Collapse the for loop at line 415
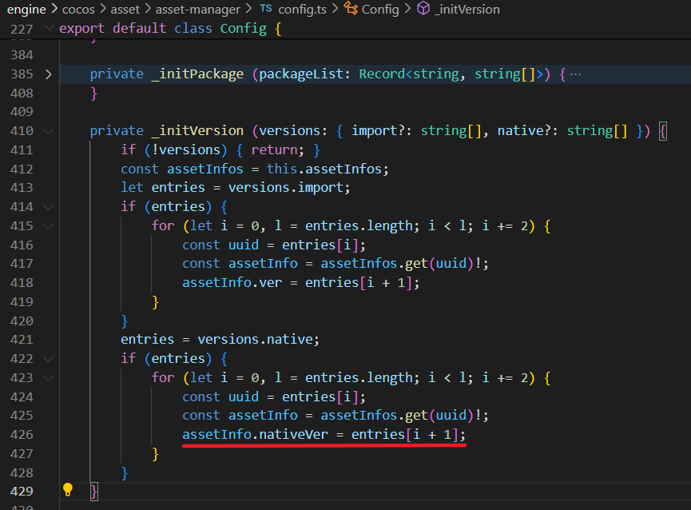Viewport: 691px width, 510px height. coord(49,226)
